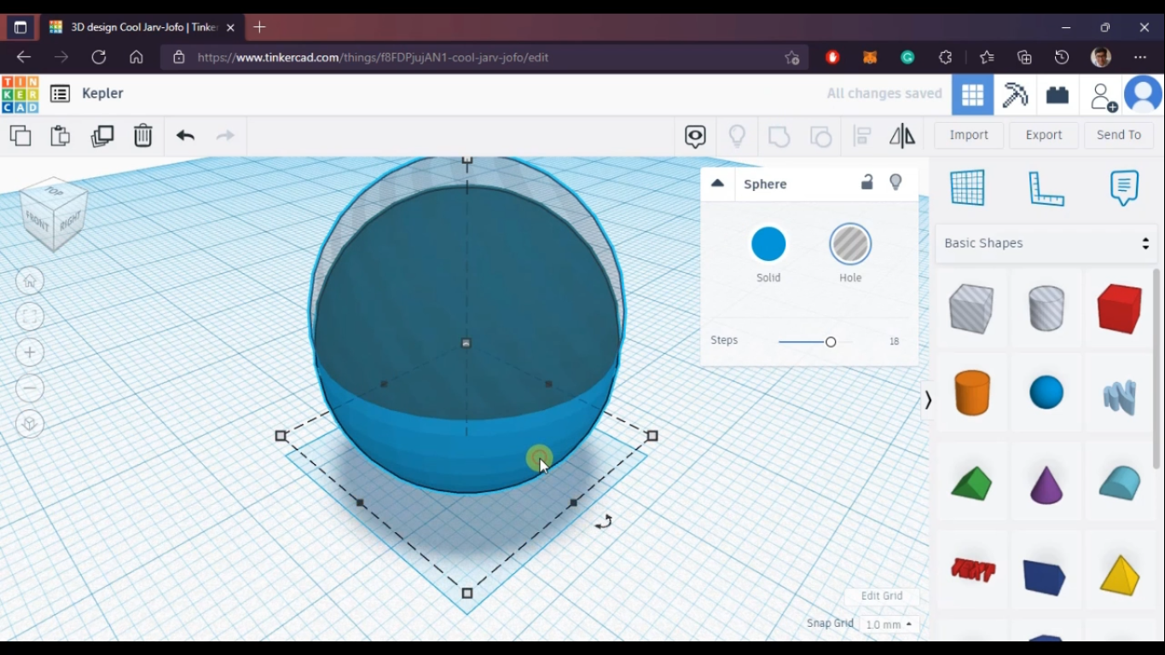Image resolution: width=1165 pixels, height=655 pixels.
Task: Click the Edit Grid button
Action: (x=882, y=596)
